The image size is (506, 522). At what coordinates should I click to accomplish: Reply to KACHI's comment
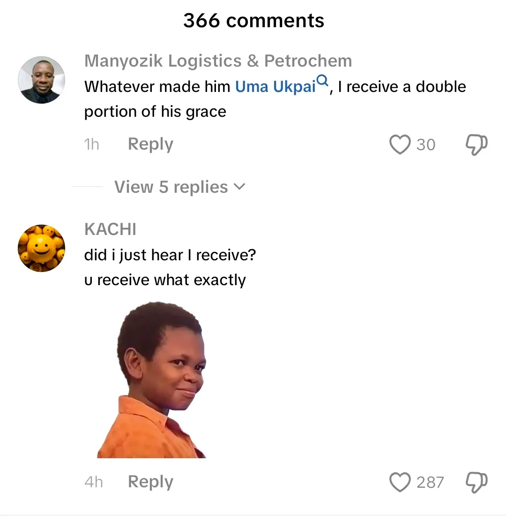150,482
